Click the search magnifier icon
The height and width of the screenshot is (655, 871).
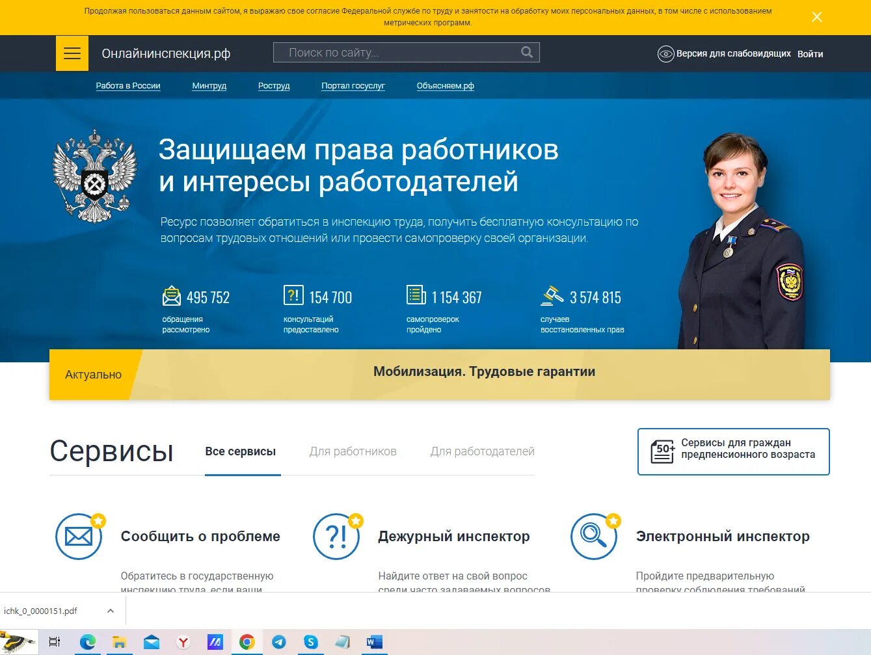(x=527, y=52)
